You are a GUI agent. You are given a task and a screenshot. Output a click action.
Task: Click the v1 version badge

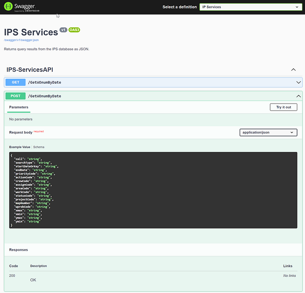pos(63,30)
